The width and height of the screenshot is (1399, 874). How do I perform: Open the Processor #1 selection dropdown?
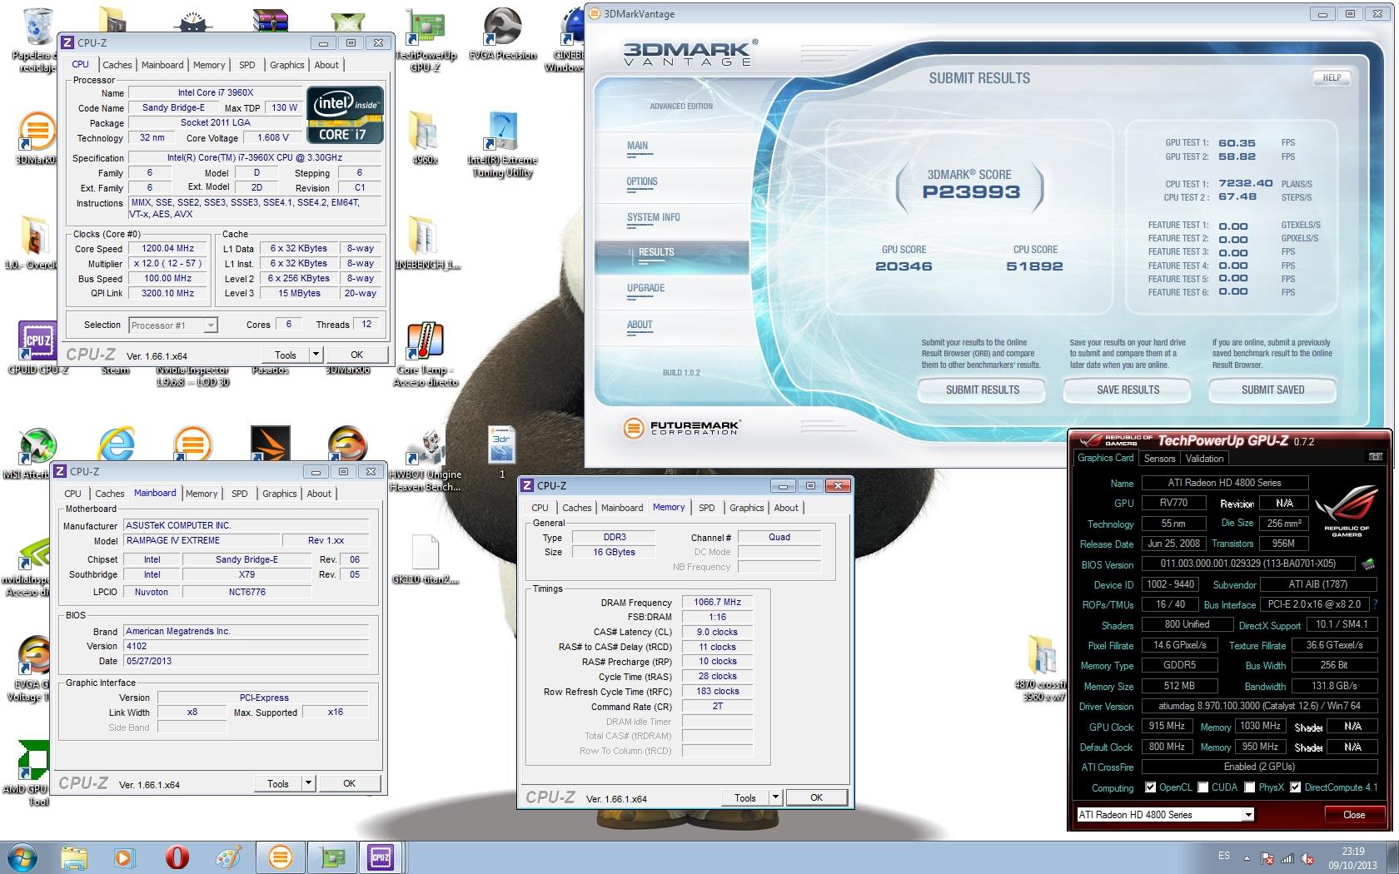point(173,325)
